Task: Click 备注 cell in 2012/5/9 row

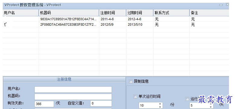Action: 193,24
